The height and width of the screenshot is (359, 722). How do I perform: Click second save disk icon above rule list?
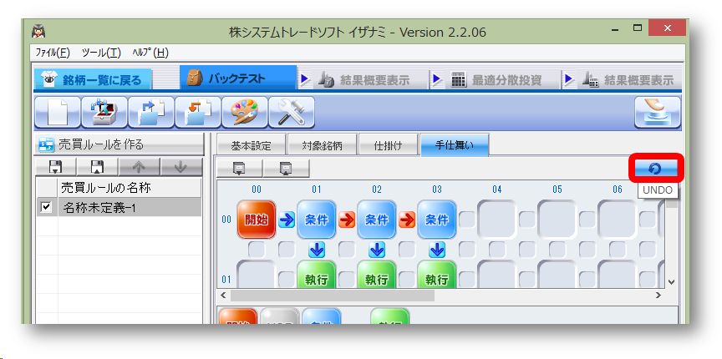(97, 168)
